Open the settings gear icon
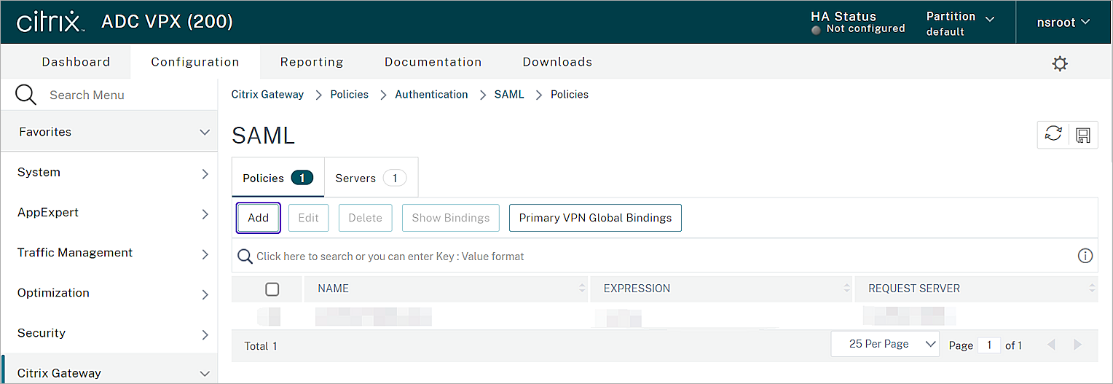The width and height of the screenshot is (1113, 384). point(1060,63)
